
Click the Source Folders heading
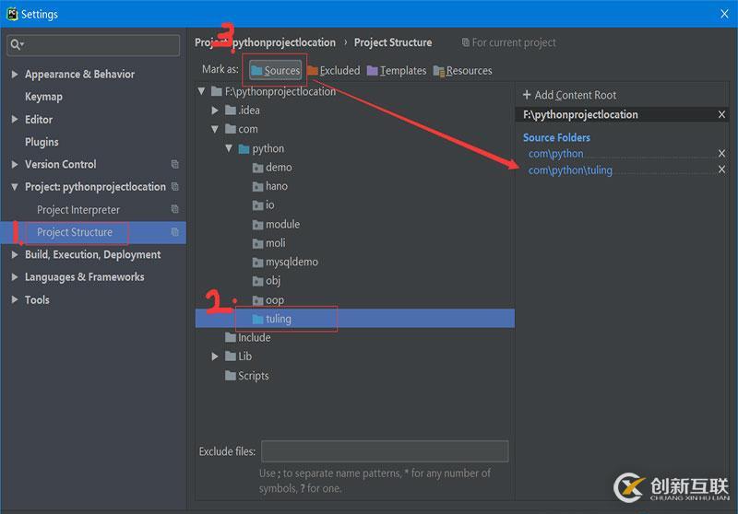(556, 137)
